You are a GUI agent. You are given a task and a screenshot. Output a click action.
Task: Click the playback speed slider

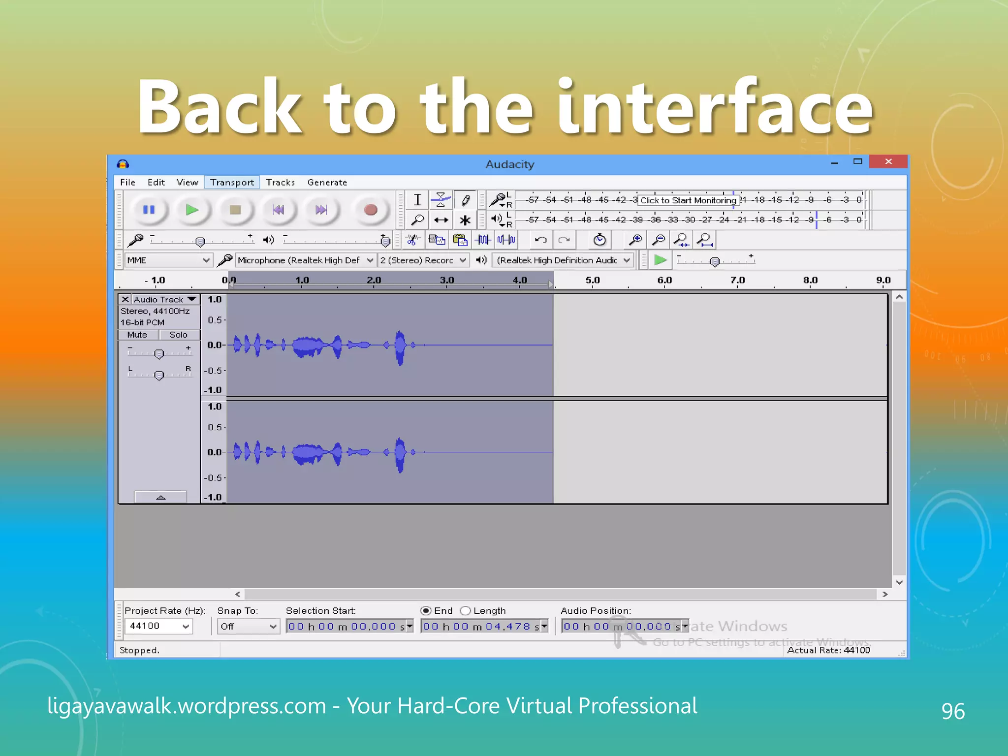[716, 260]
